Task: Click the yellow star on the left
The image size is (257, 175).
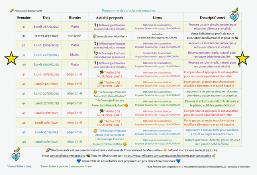Action: 11,58
